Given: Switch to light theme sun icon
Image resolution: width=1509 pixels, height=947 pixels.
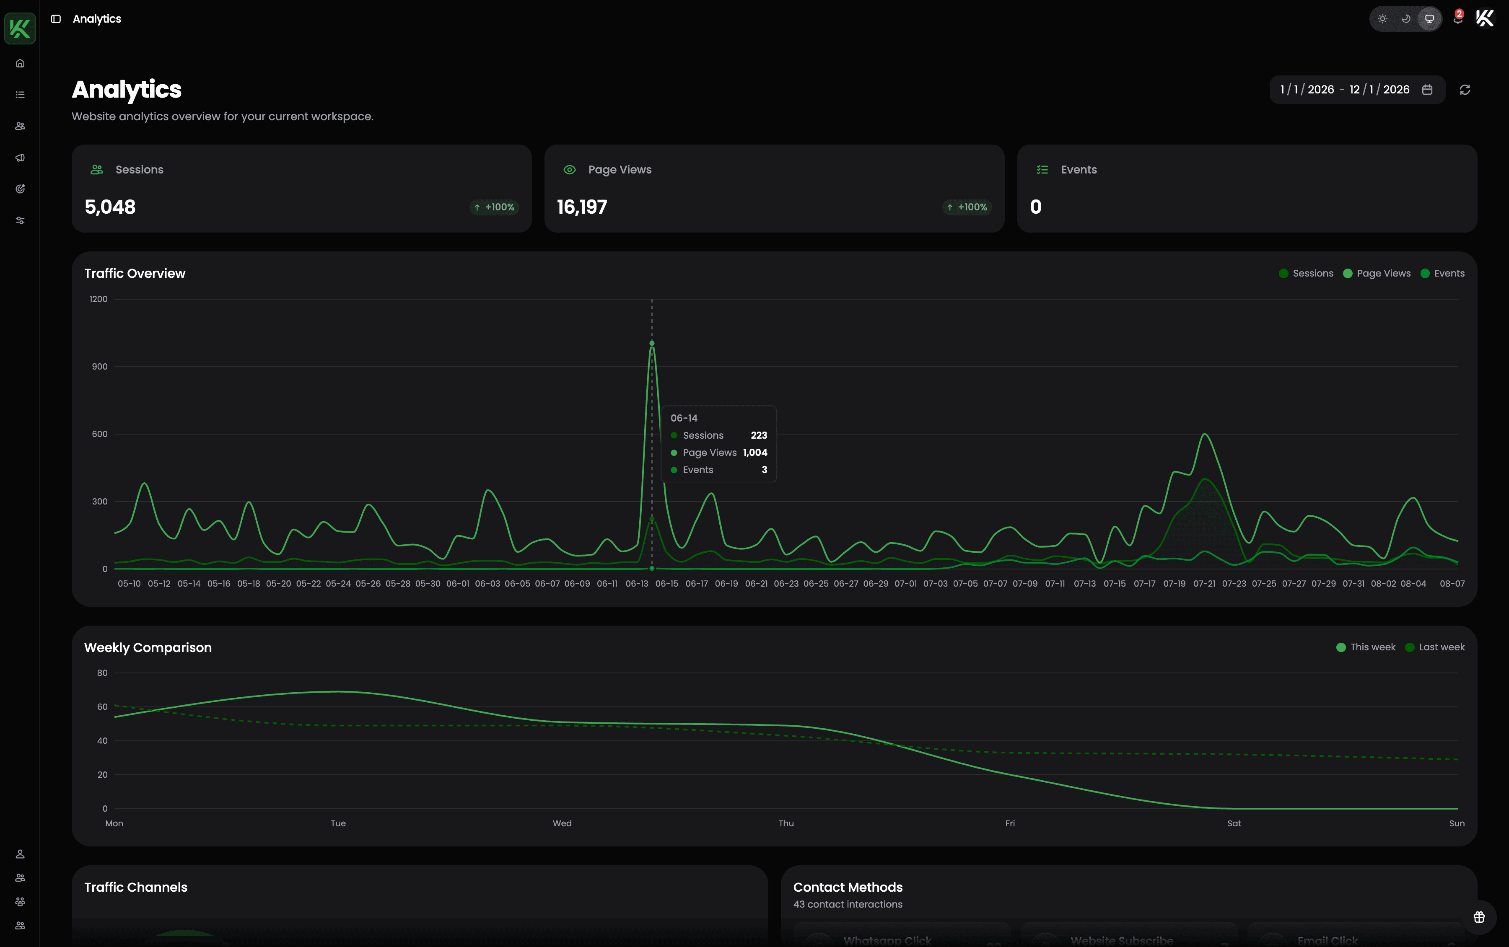Looking at the screenshot, I should click(1382, 19).
